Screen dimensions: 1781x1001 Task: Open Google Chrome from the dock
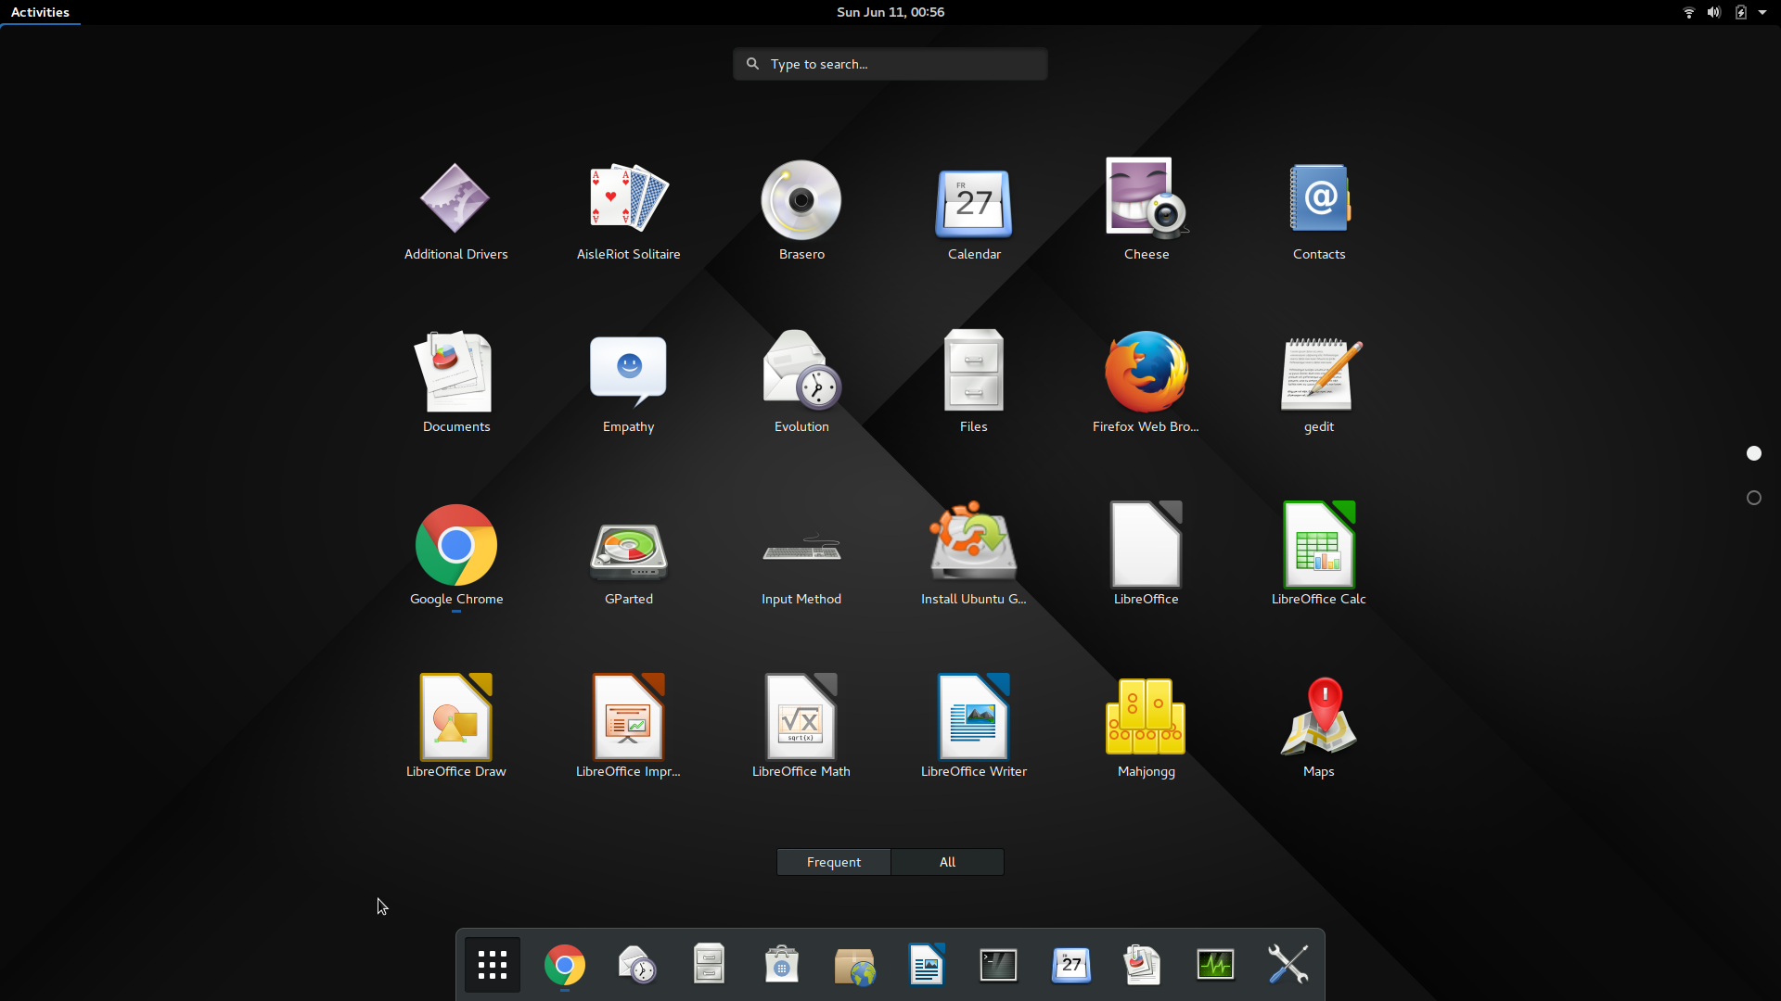pyautogui.click(x=564, y=964)
